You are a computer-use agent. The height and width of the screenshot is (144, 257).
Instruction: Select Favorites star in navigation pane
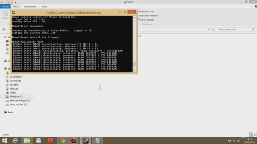pyautogui.click(x=5, y=37)
